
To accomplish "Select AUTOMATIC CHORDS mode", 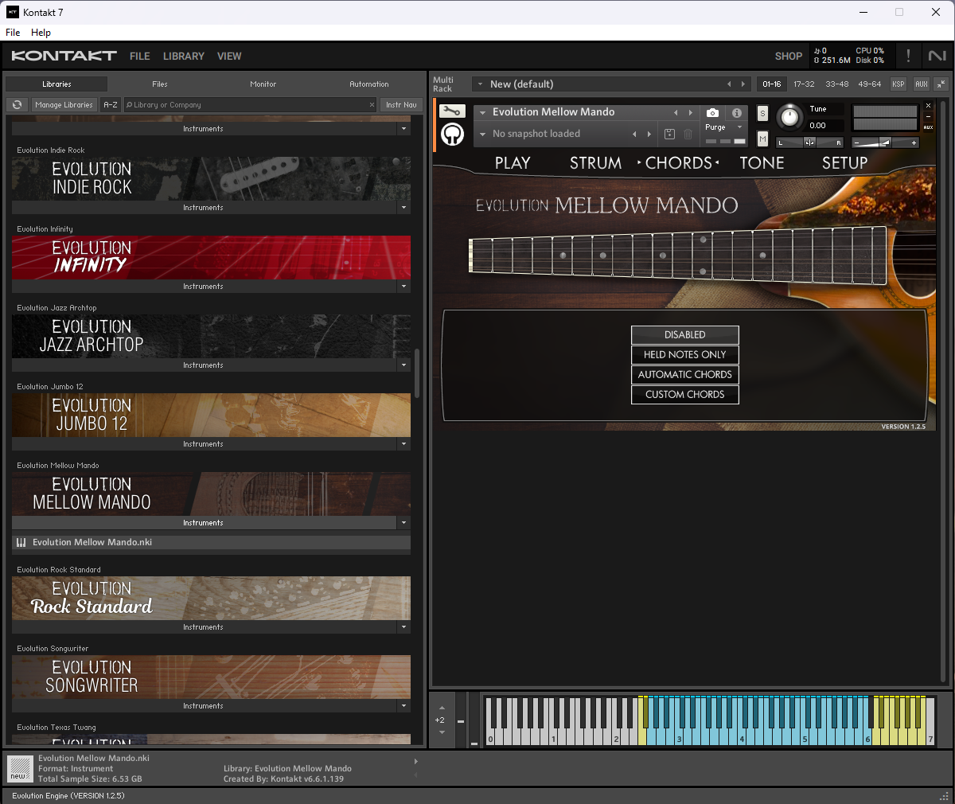I will click(685, 374).
